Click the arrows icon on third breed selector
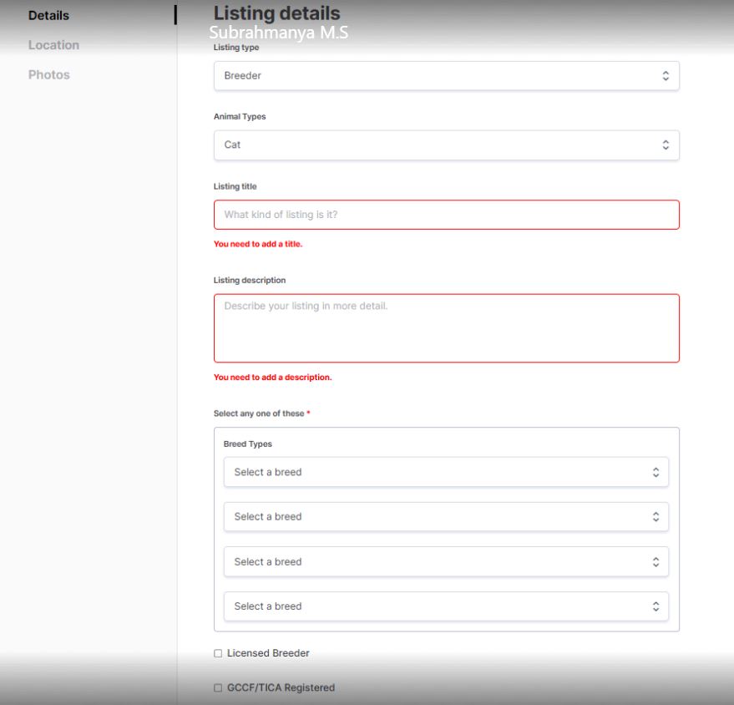Viewport: 734px width, 705px height. tap(656, 562)
